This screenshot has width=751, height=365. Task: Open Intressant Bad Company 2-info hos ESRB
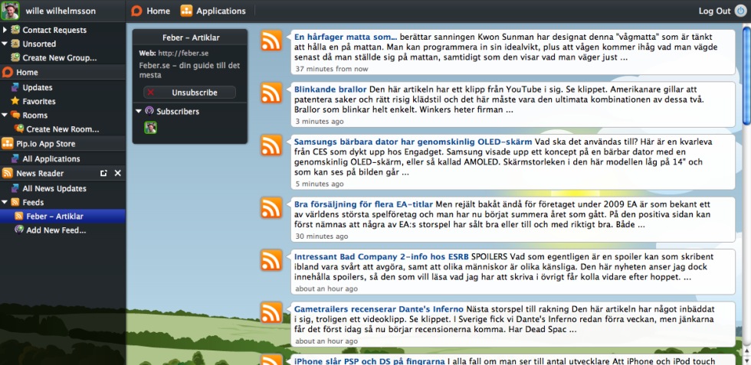click(x=382, y=256)
